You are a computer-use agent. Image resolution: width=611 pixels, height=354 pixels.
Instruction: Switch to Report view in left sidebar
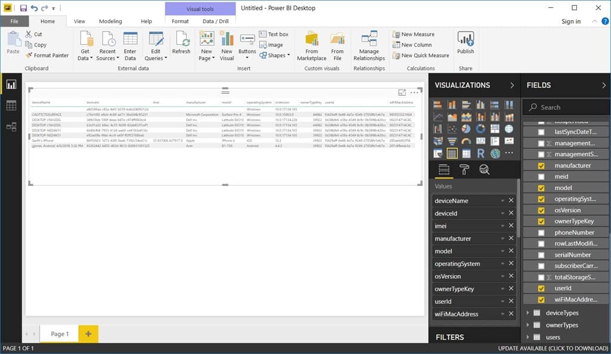pyautogui.click(x=11, y=85)
